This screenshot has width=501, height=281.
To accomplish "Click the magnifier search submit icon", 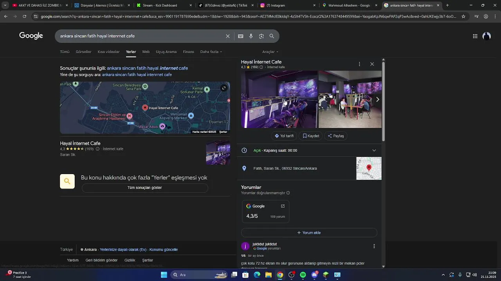I will 272,36.
